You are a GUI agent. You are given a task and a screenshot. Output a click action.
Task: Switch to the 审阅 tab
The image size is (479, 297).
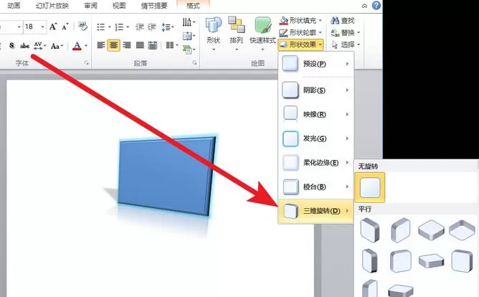coord(91,5)
